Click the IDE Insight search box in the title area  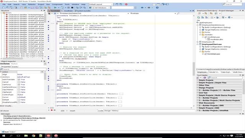click(x=232, y=4)
